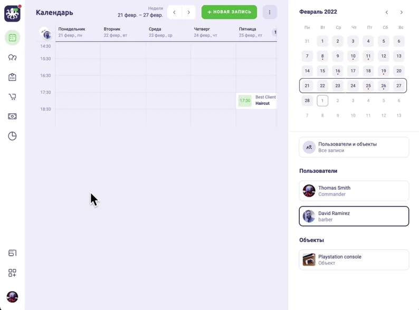Open the clients icon in sidebar
Image resolution: width=419 pixels, height=310 pixels.
(12, 57)
